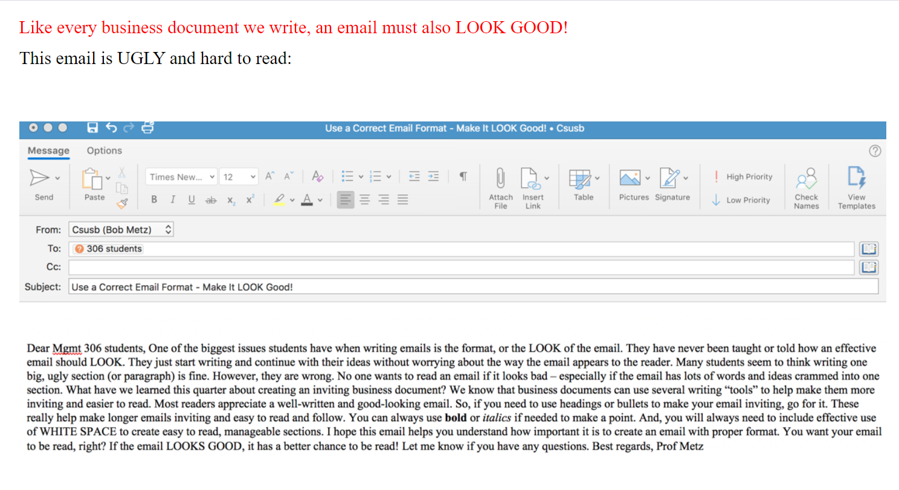Click the Bulleted list icon
Image resolution: width=899 pixels, height=490 pixels.
[x=347, y=176]
